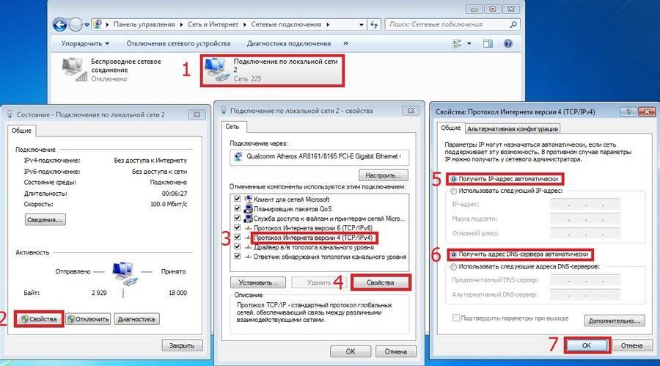Open the recent pages arrow beside navigation buttons

(x=87, y=25)
